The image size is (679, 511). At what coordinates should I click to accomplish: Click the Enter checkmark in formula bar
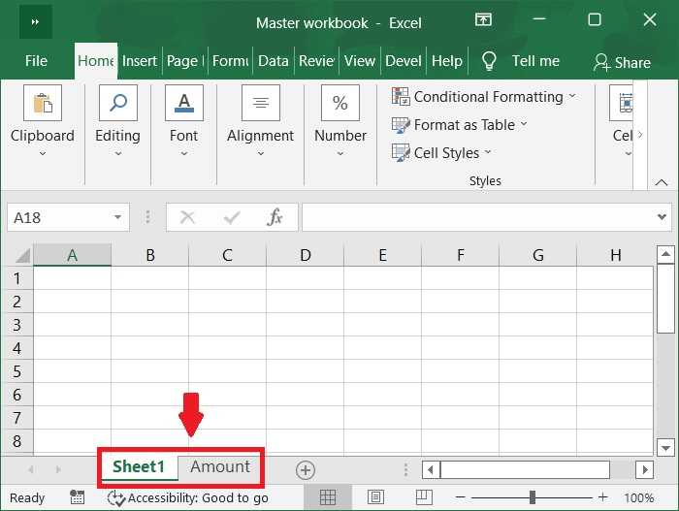[x=232, y=217]
